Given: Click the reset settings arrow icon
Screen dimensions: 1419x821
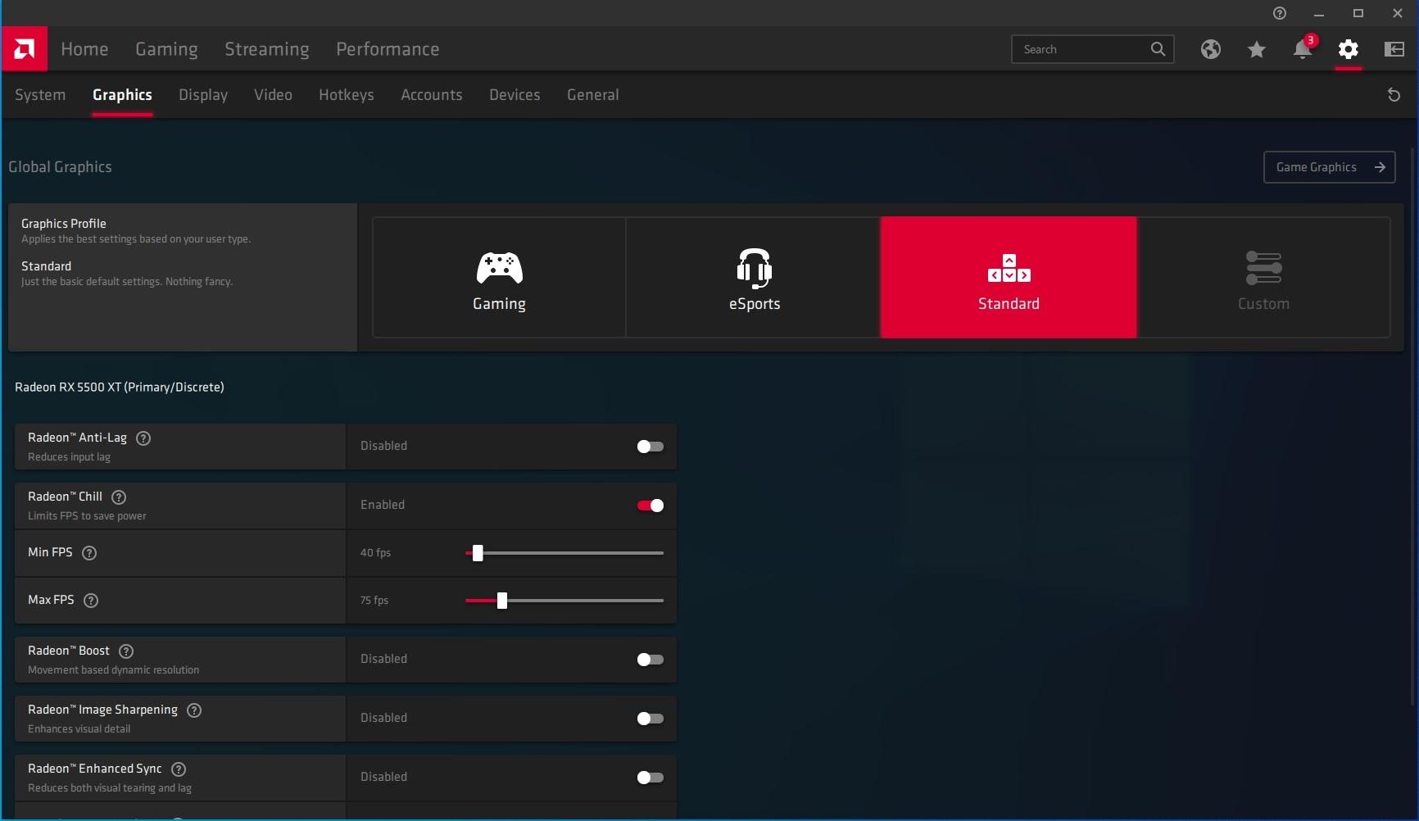Looking at the screenshot, I should (x=1394, y=95).
